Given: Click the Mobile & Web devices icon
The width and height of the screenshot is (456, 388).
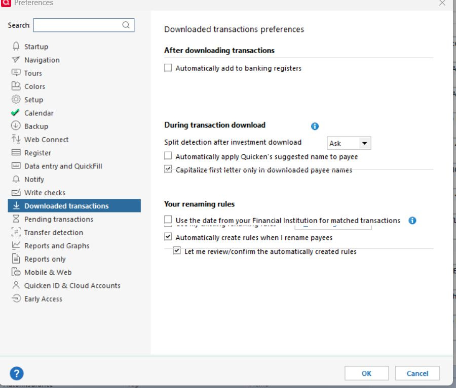Looking at the screenshot, I should click(x=16, y=272).
